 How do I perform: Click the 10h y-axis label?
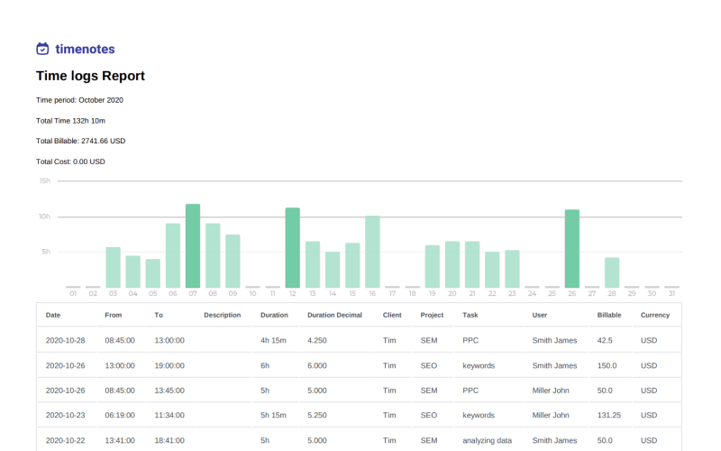(x=44, y=216)
